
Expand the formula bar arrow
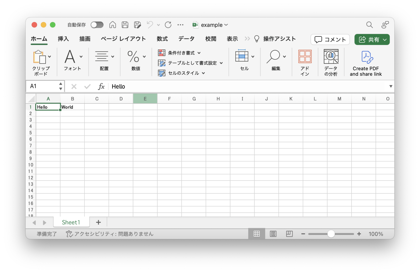[x=391, y=87]
